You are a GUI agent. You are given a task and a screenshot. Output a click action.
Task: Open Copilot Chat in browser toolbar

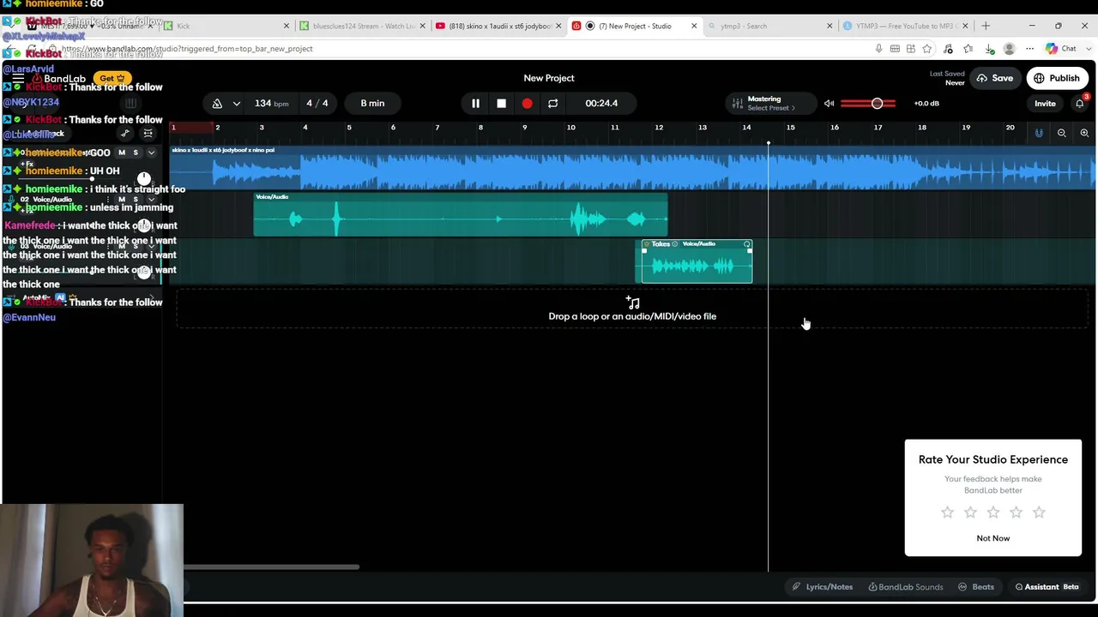click(1060, 49)
